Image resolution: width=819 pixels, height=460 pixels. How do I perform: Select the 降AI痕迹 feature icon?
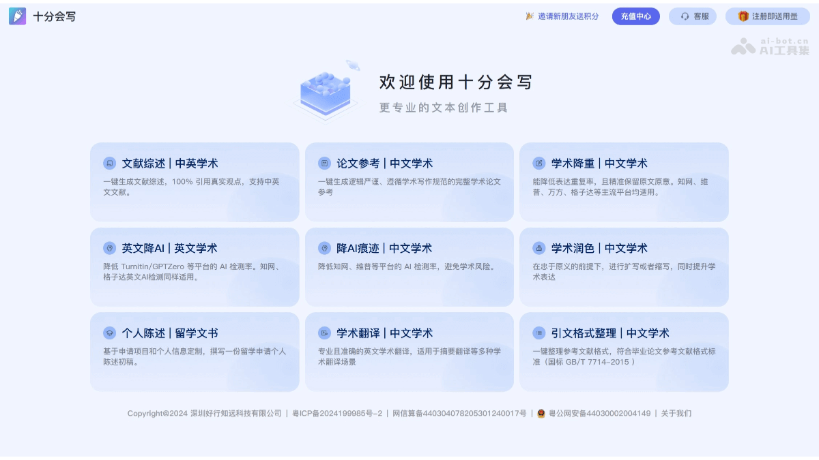click(x=324, y=248)
